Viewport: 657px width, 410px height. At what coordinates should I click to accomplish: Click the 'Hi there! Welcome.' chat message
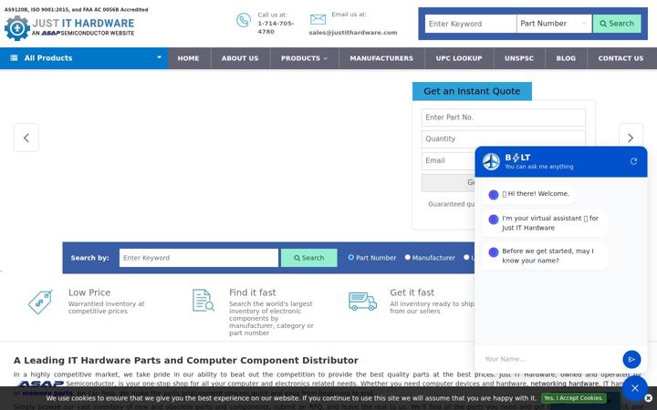pos(528,194)
